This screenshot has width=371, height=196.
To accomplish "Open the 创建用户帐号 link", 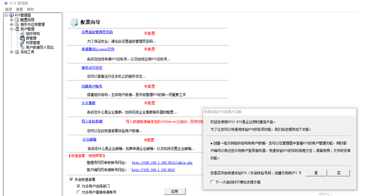I will (92, 86).
